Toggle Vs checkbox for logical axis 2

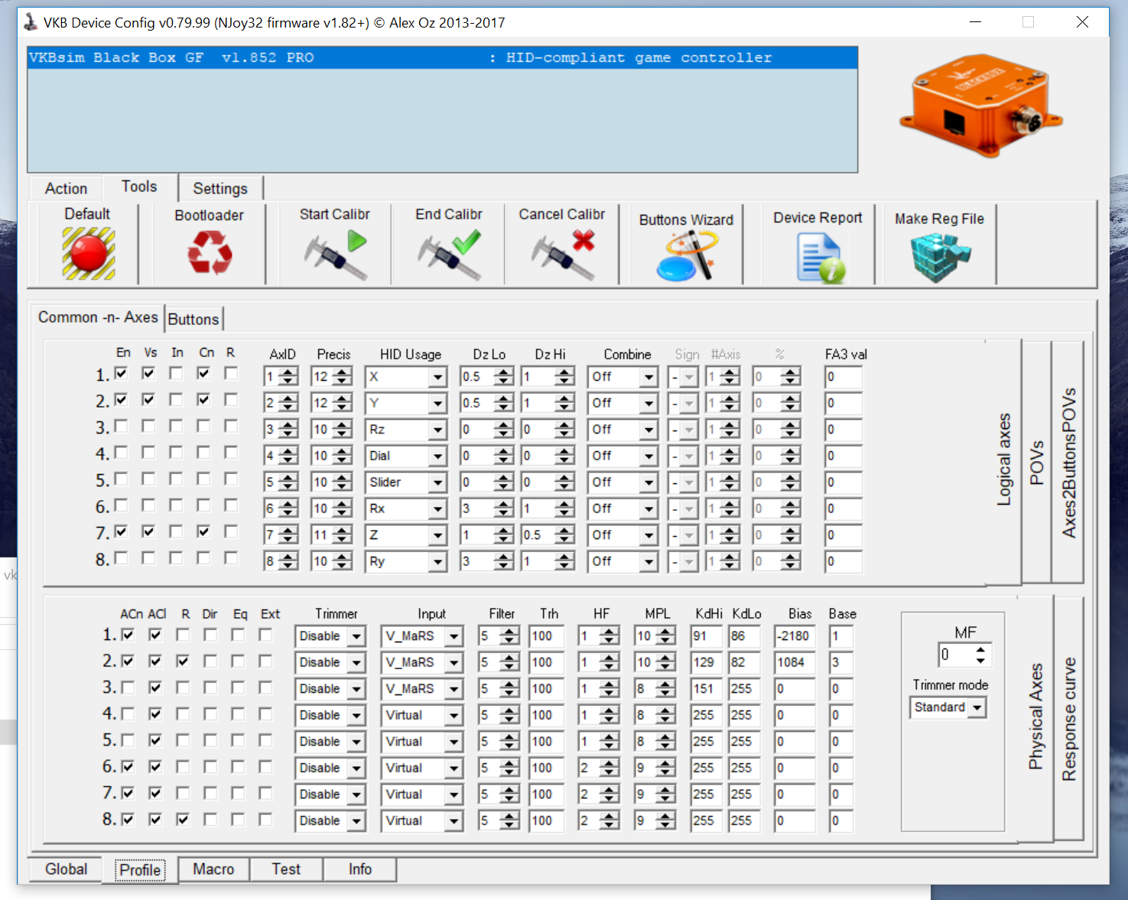coord(148,399)
